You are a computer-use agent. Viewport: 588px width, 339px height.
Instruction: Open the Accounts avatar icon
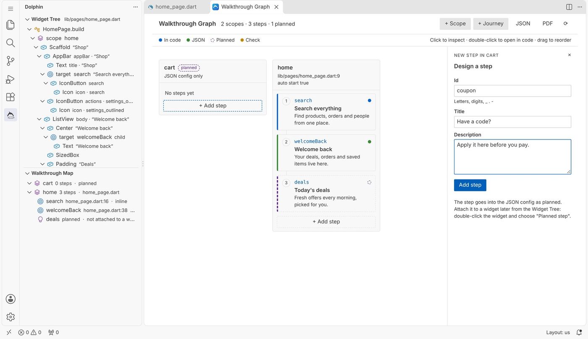point(10,299)
